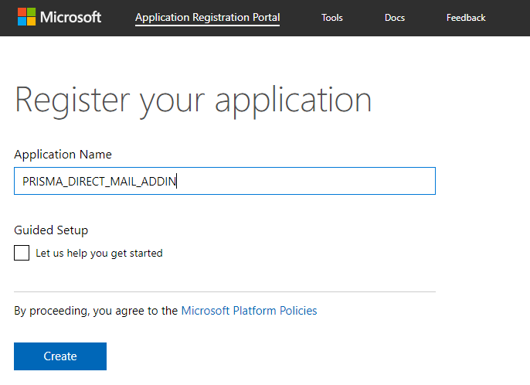
Task: Click the 'Application Name' field label
Action: [x=63, y=155]
